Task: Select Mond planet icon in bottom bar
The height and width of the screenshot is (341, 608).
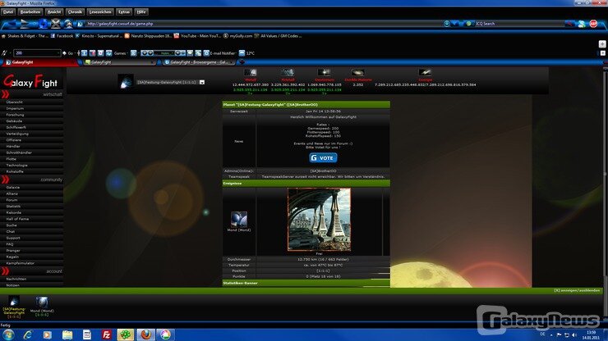Action: [x=42, y=302]
